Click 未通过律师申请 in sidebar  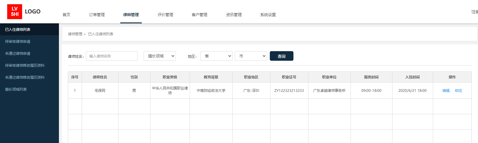18,54
